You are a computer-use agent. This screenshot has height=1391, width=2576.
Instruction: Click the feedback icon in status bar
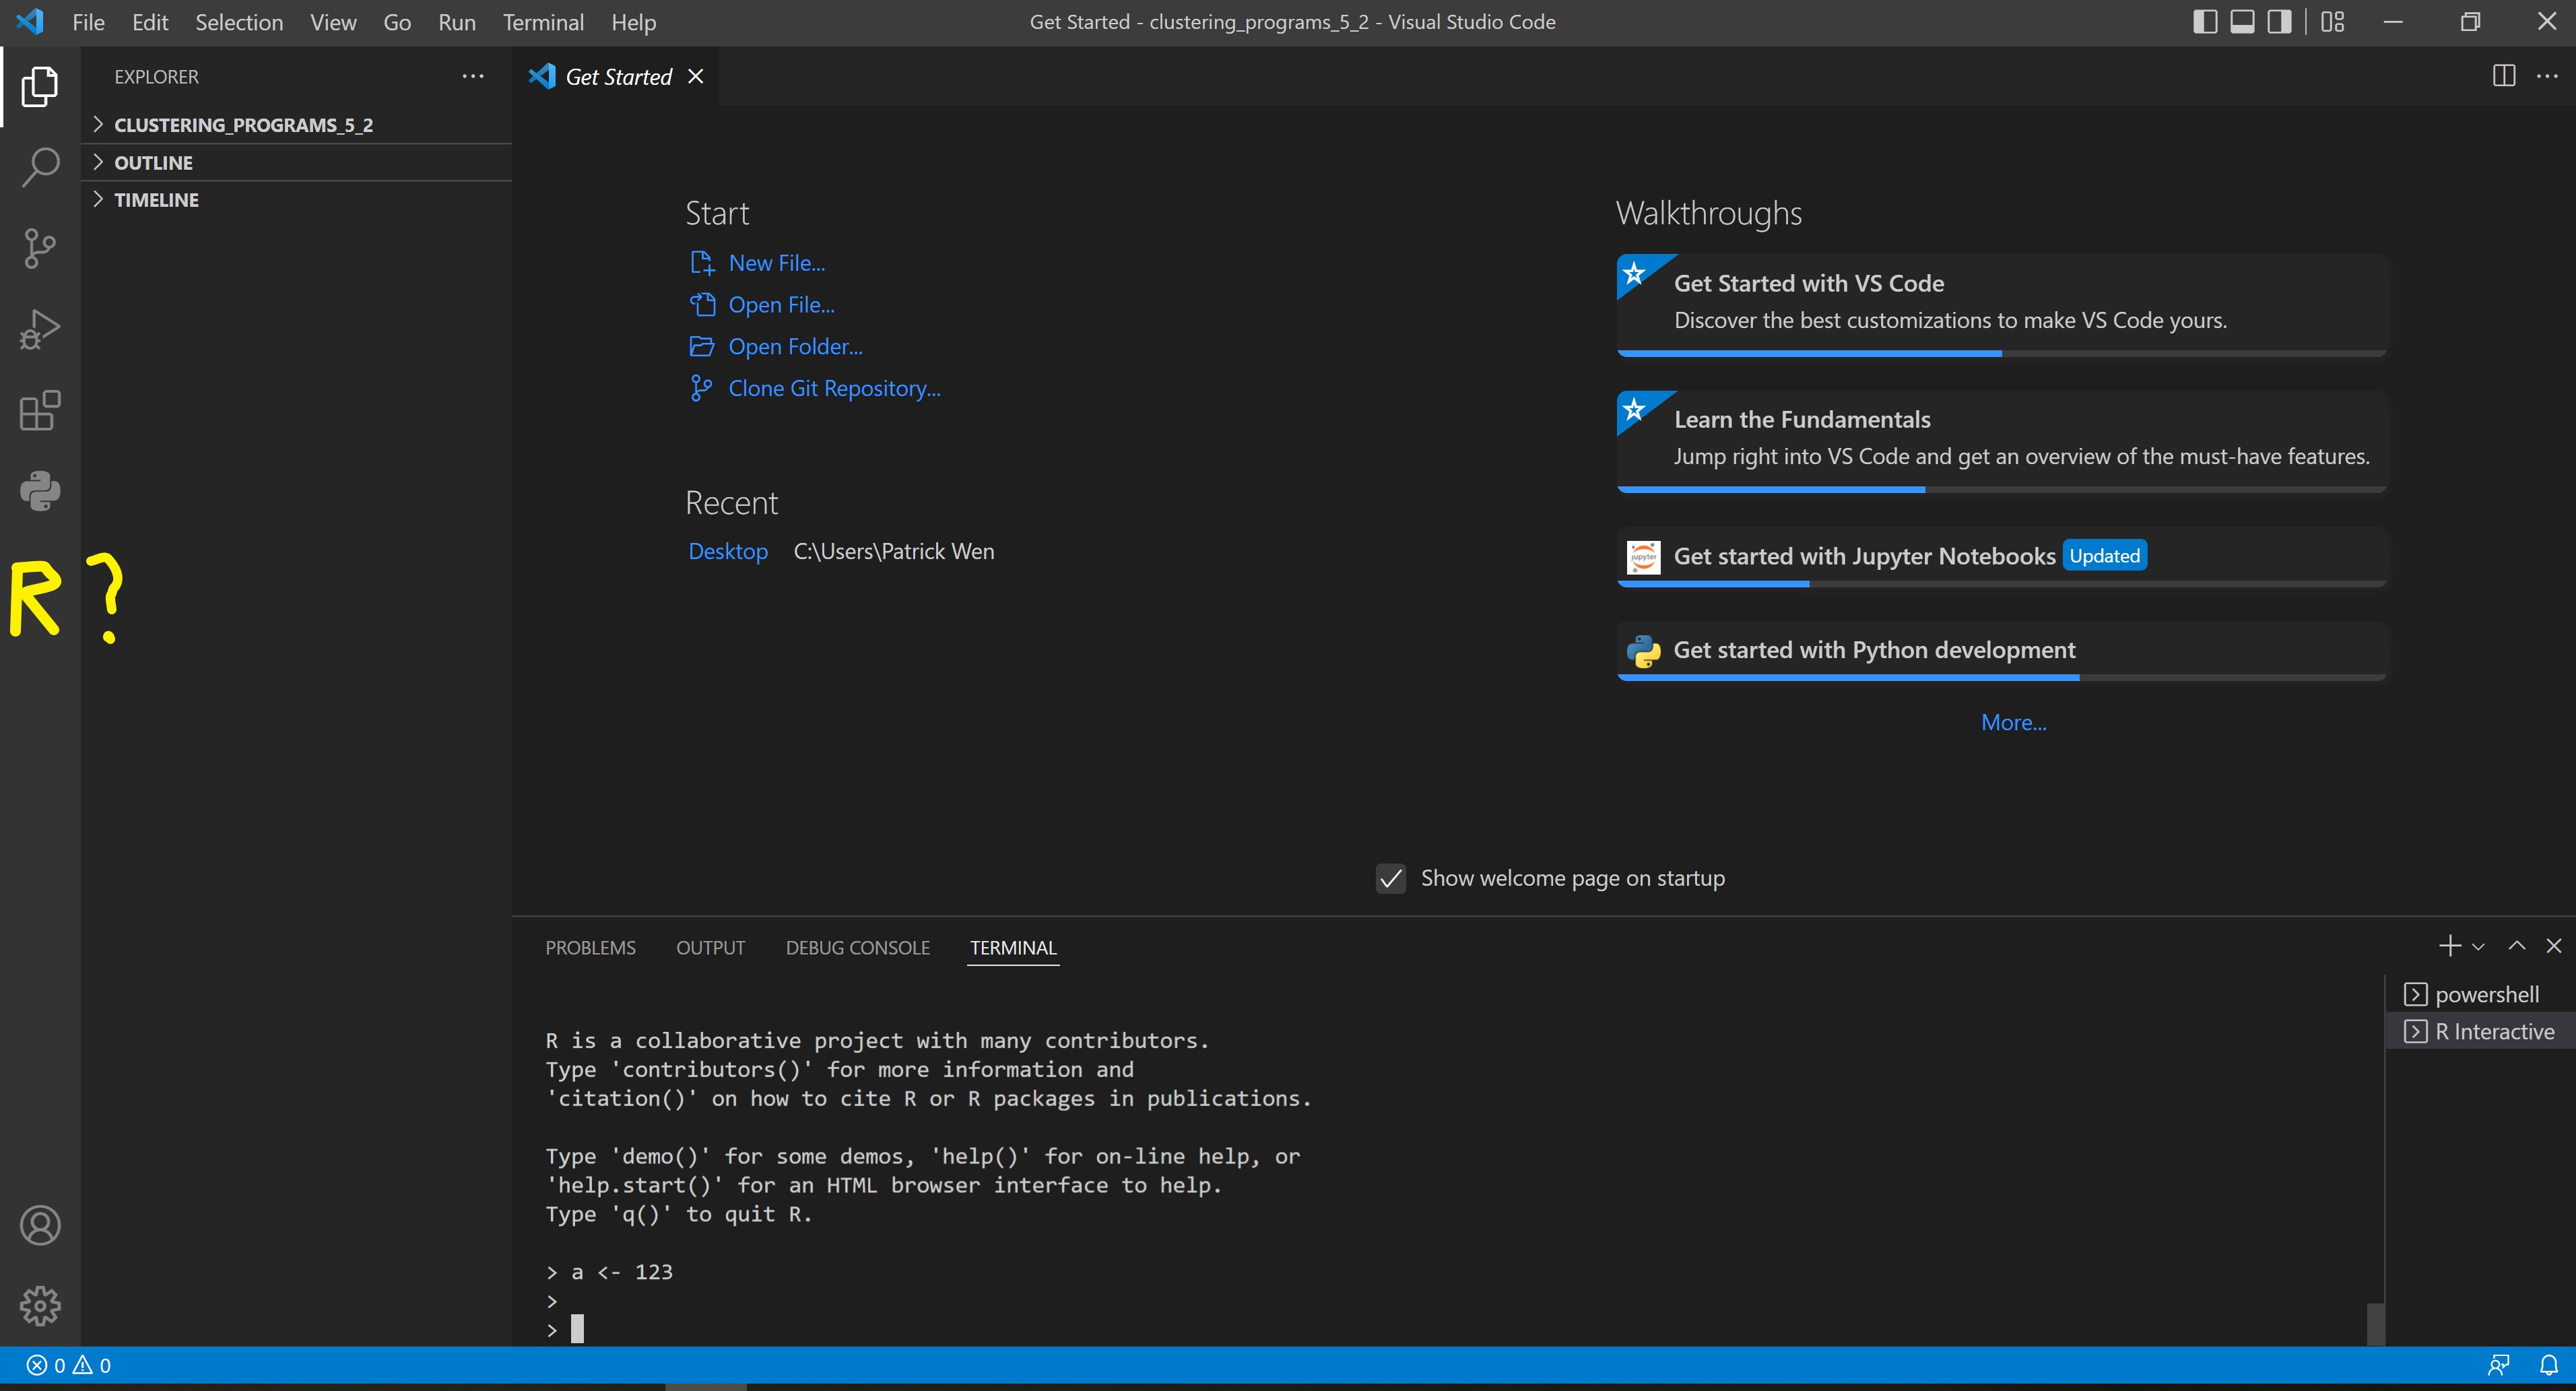point(2498,1365)
